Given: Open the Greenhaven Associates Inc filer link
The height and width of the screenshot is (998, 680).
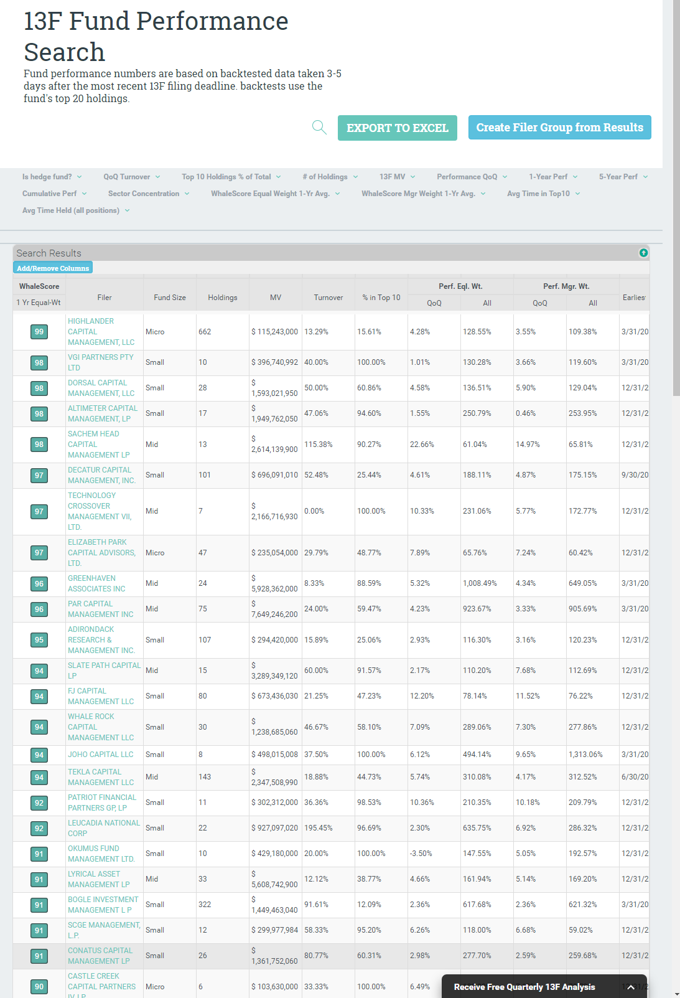Looking at the screenshot, I should tap(96, 583).
